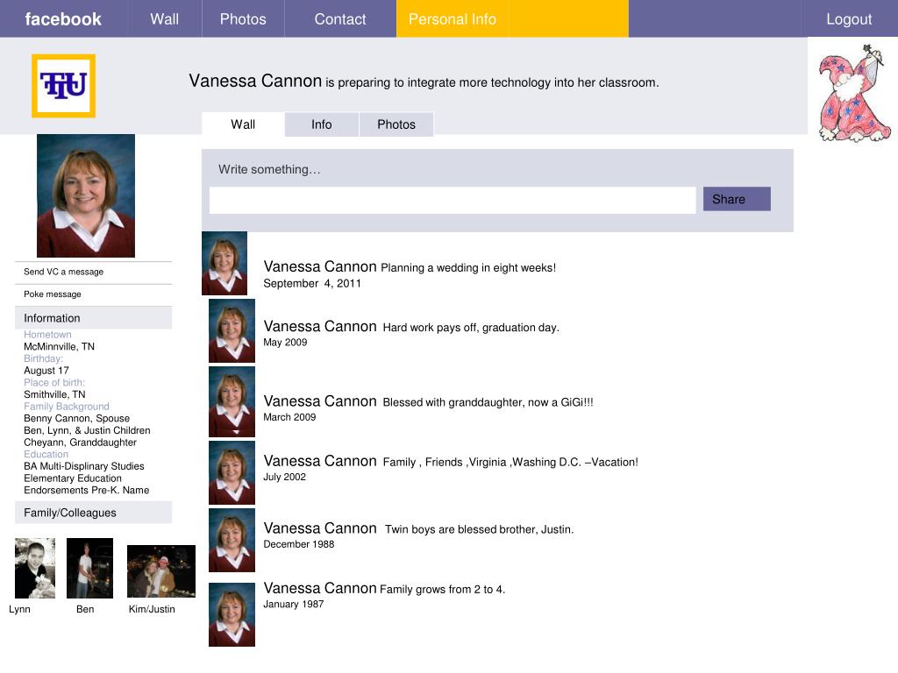Image resolution: width=898 pixels, height=673 pixels.
Task: Switch to the Info profile tab
Action: click(321, 124)
